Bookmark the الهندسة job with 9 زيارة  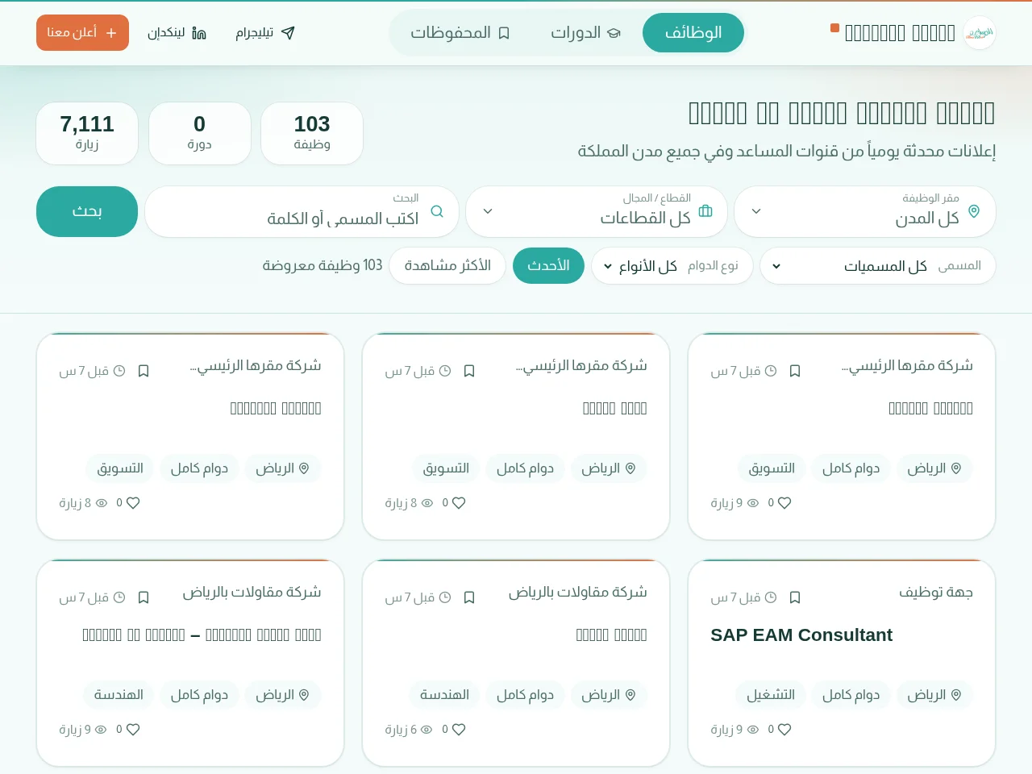pos(144,597)
